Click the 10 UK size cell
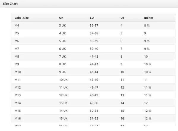This screenshot has width=178, height=131. click(63, 80)
